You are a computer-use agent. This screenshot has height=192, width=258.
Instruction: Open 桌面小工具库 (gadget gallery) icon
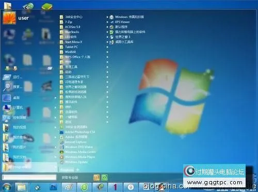tap(111, 42)
